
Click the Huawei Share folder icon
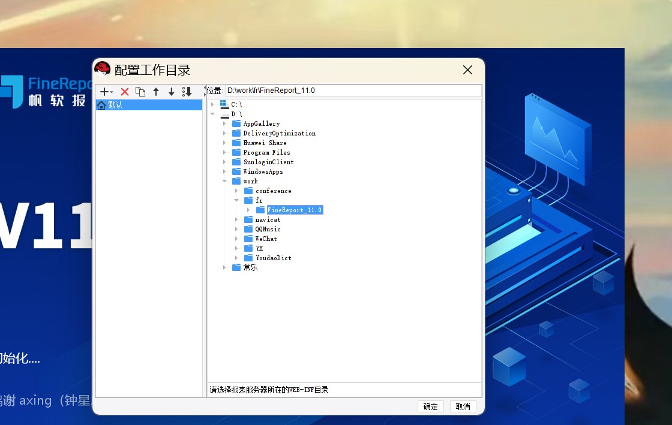[236, 143]
